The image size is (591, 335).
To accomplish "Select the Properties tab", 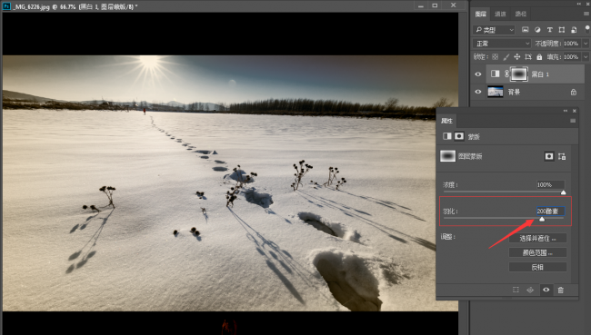I will tap(447, 121).
